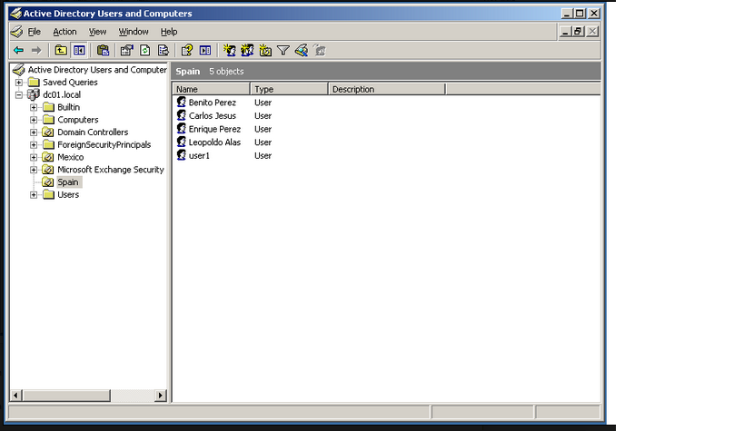Select the Users tree item
The height and width of the screenshot is (431, 744).
click(x=68, y=195)
